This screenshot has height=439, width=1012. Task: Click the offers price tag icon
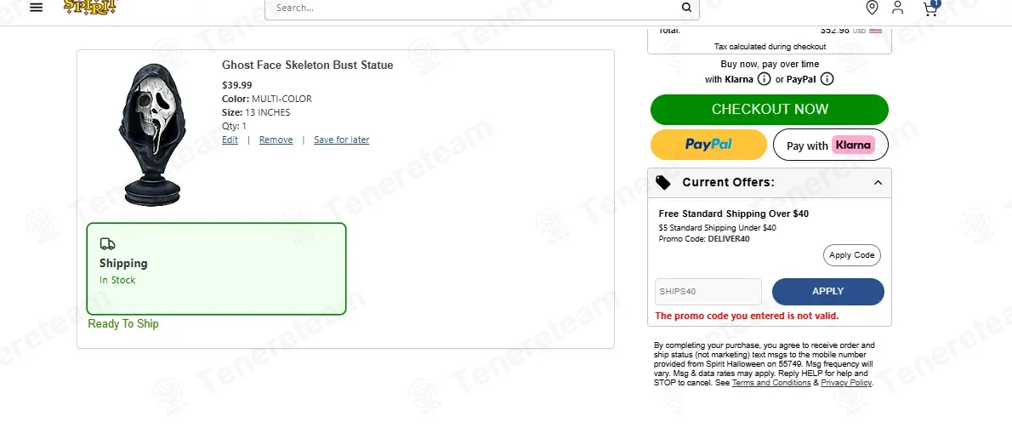click(662, 183)
